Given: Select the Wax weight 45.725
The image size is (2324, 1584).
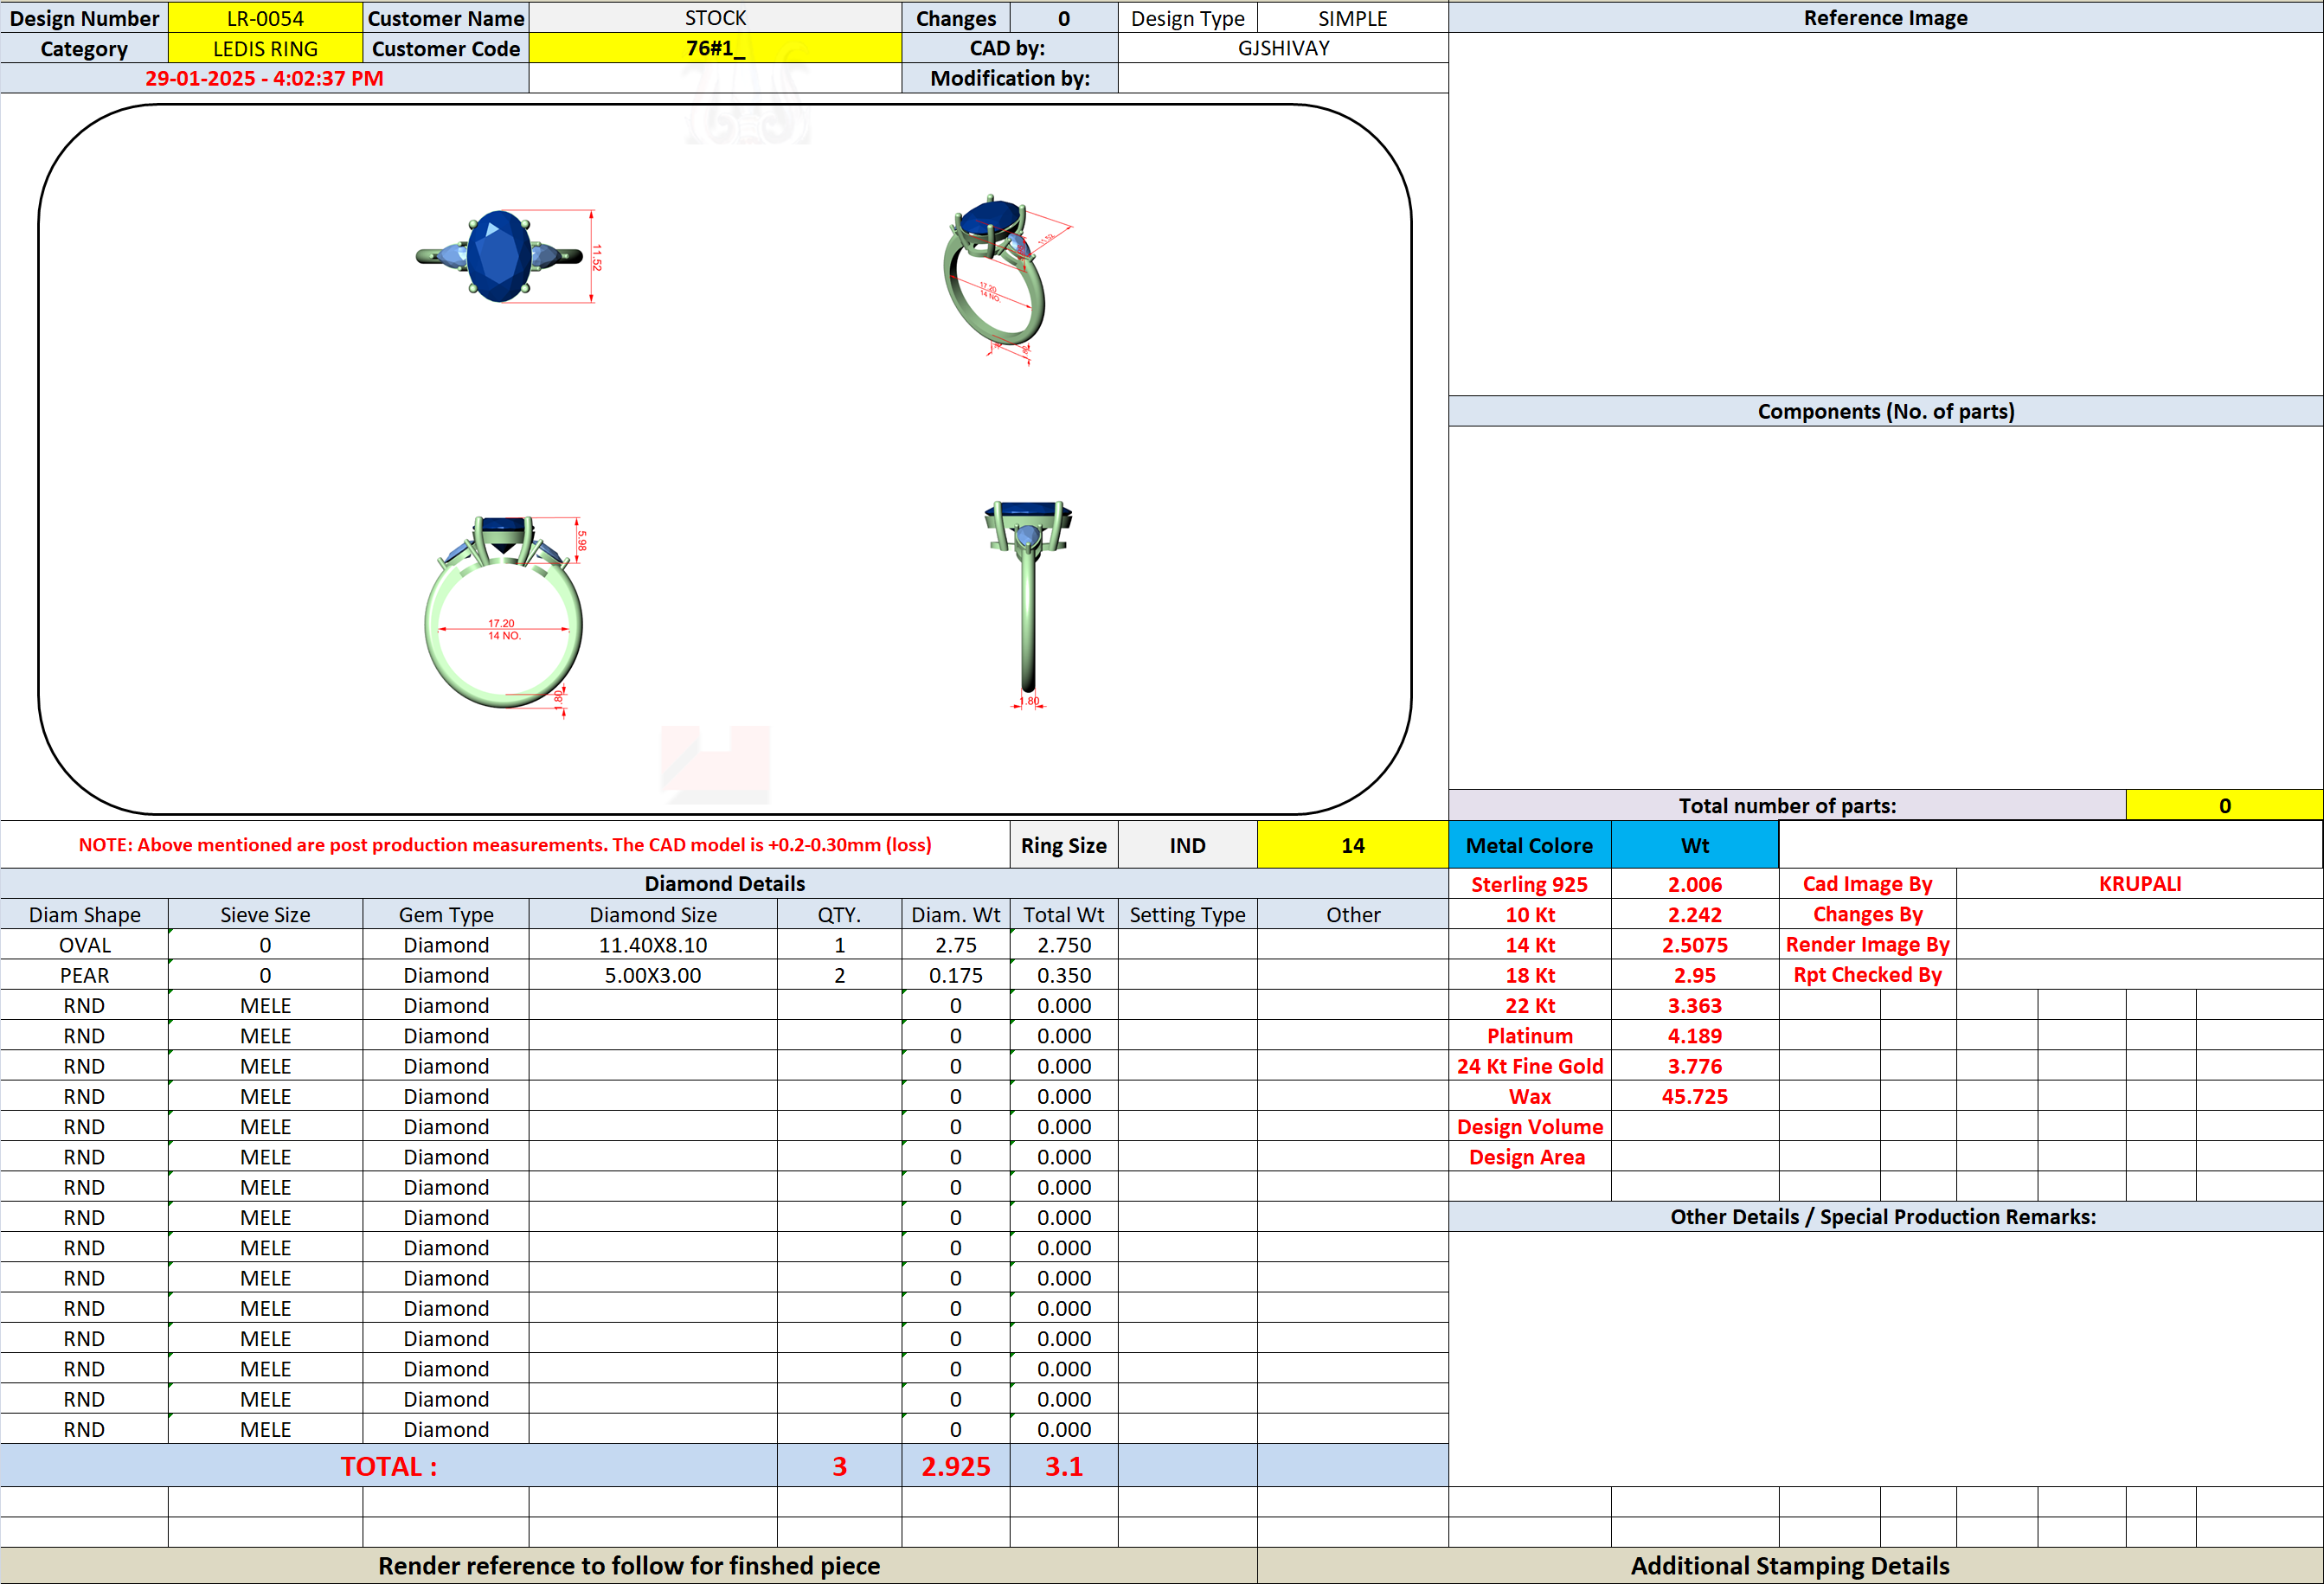Looking at the screenshot, I should 1694,1096.
